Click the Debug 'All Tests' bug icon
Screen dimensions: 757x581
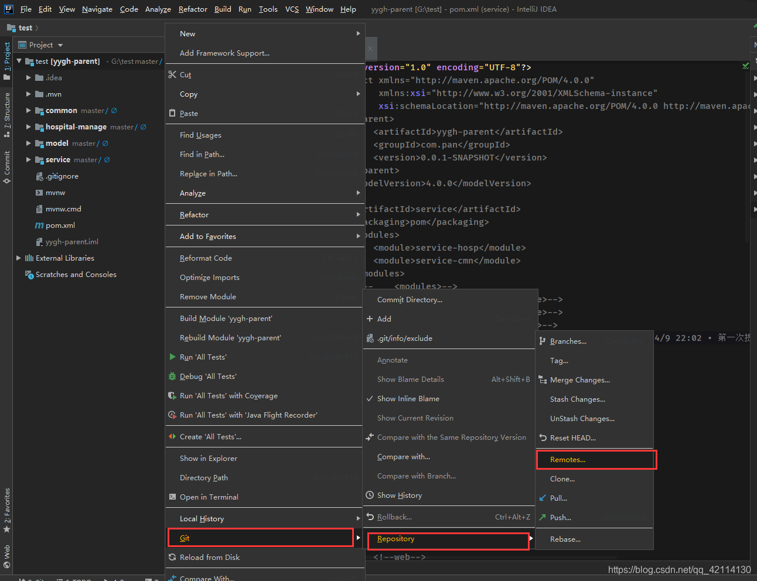(x=172, y=376)
